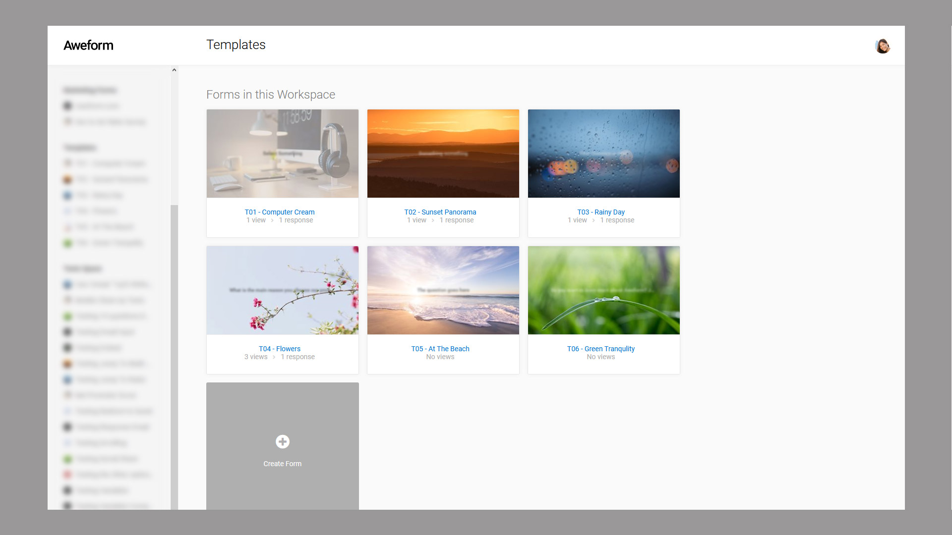This screenshot has width=952, height=535.
Task: Click the Create Form button
Action: click(283, 451)
